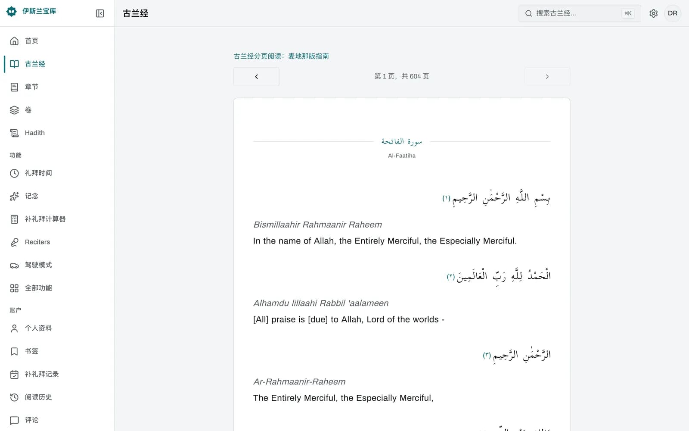This screenshot has width=689, height=431.
Task: Open the 全部功能 grid icon
Action: tap(14, 288)
